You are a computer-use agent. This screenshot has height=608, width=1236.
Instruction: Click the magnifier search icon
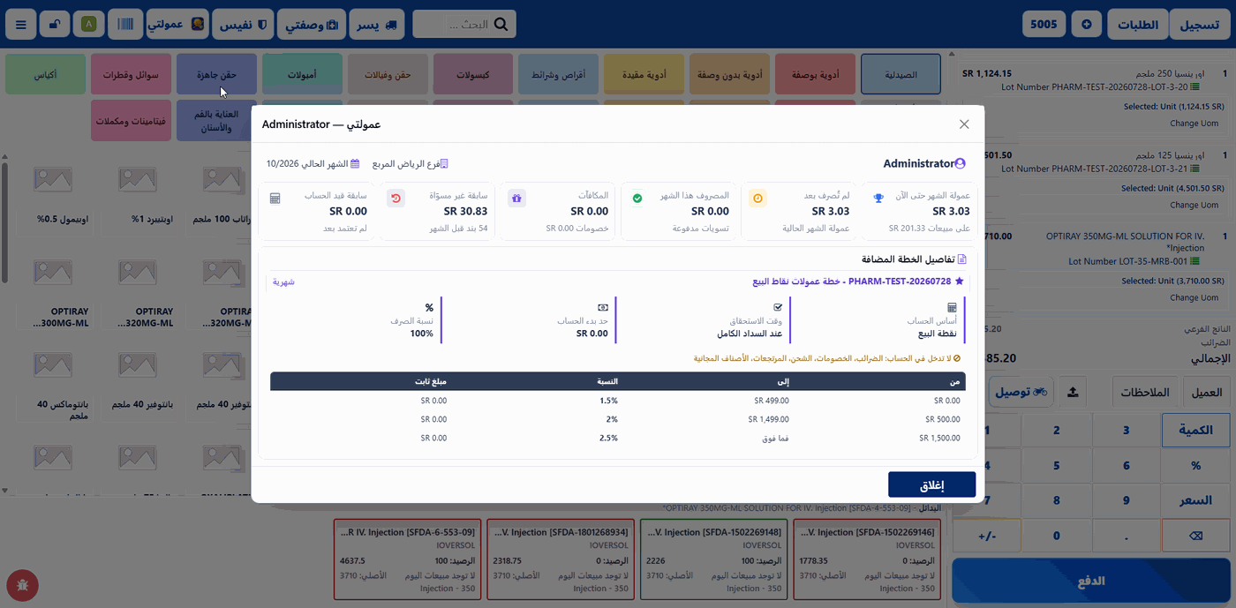501,25
